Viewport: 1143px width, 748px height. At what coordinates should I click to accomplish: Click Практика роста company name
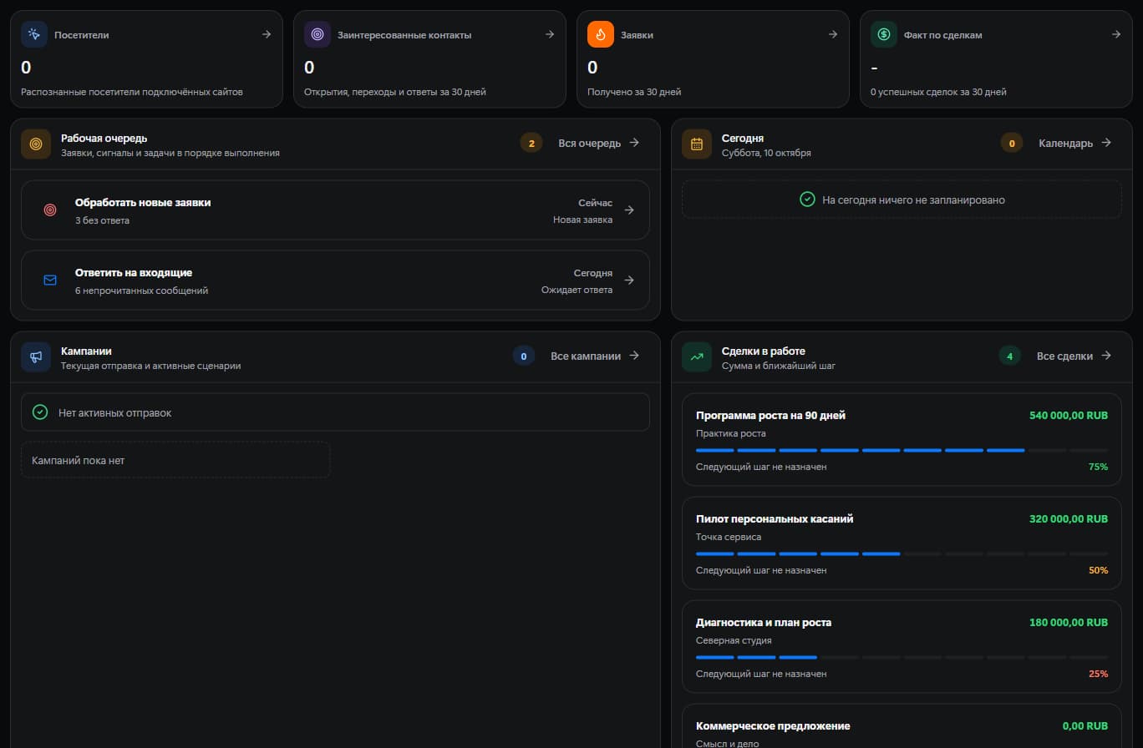731,433
